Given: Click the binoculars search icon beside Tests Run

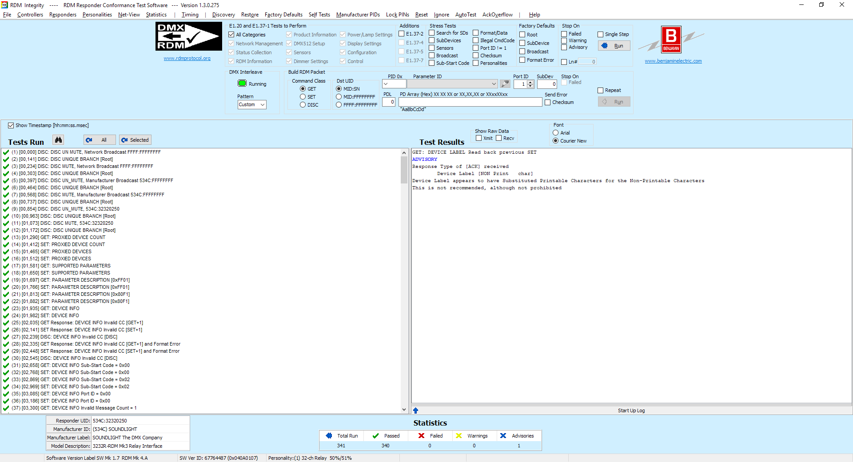Looking at the screenshot, I should pyautogui.click(x=58, y=140).
